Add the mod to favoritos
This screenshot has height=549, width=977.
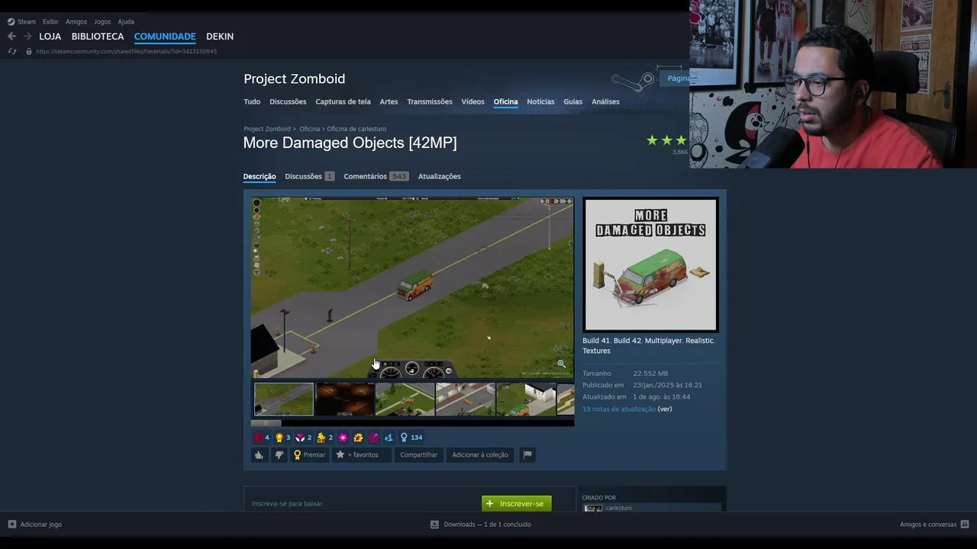[x=361, y=454]
